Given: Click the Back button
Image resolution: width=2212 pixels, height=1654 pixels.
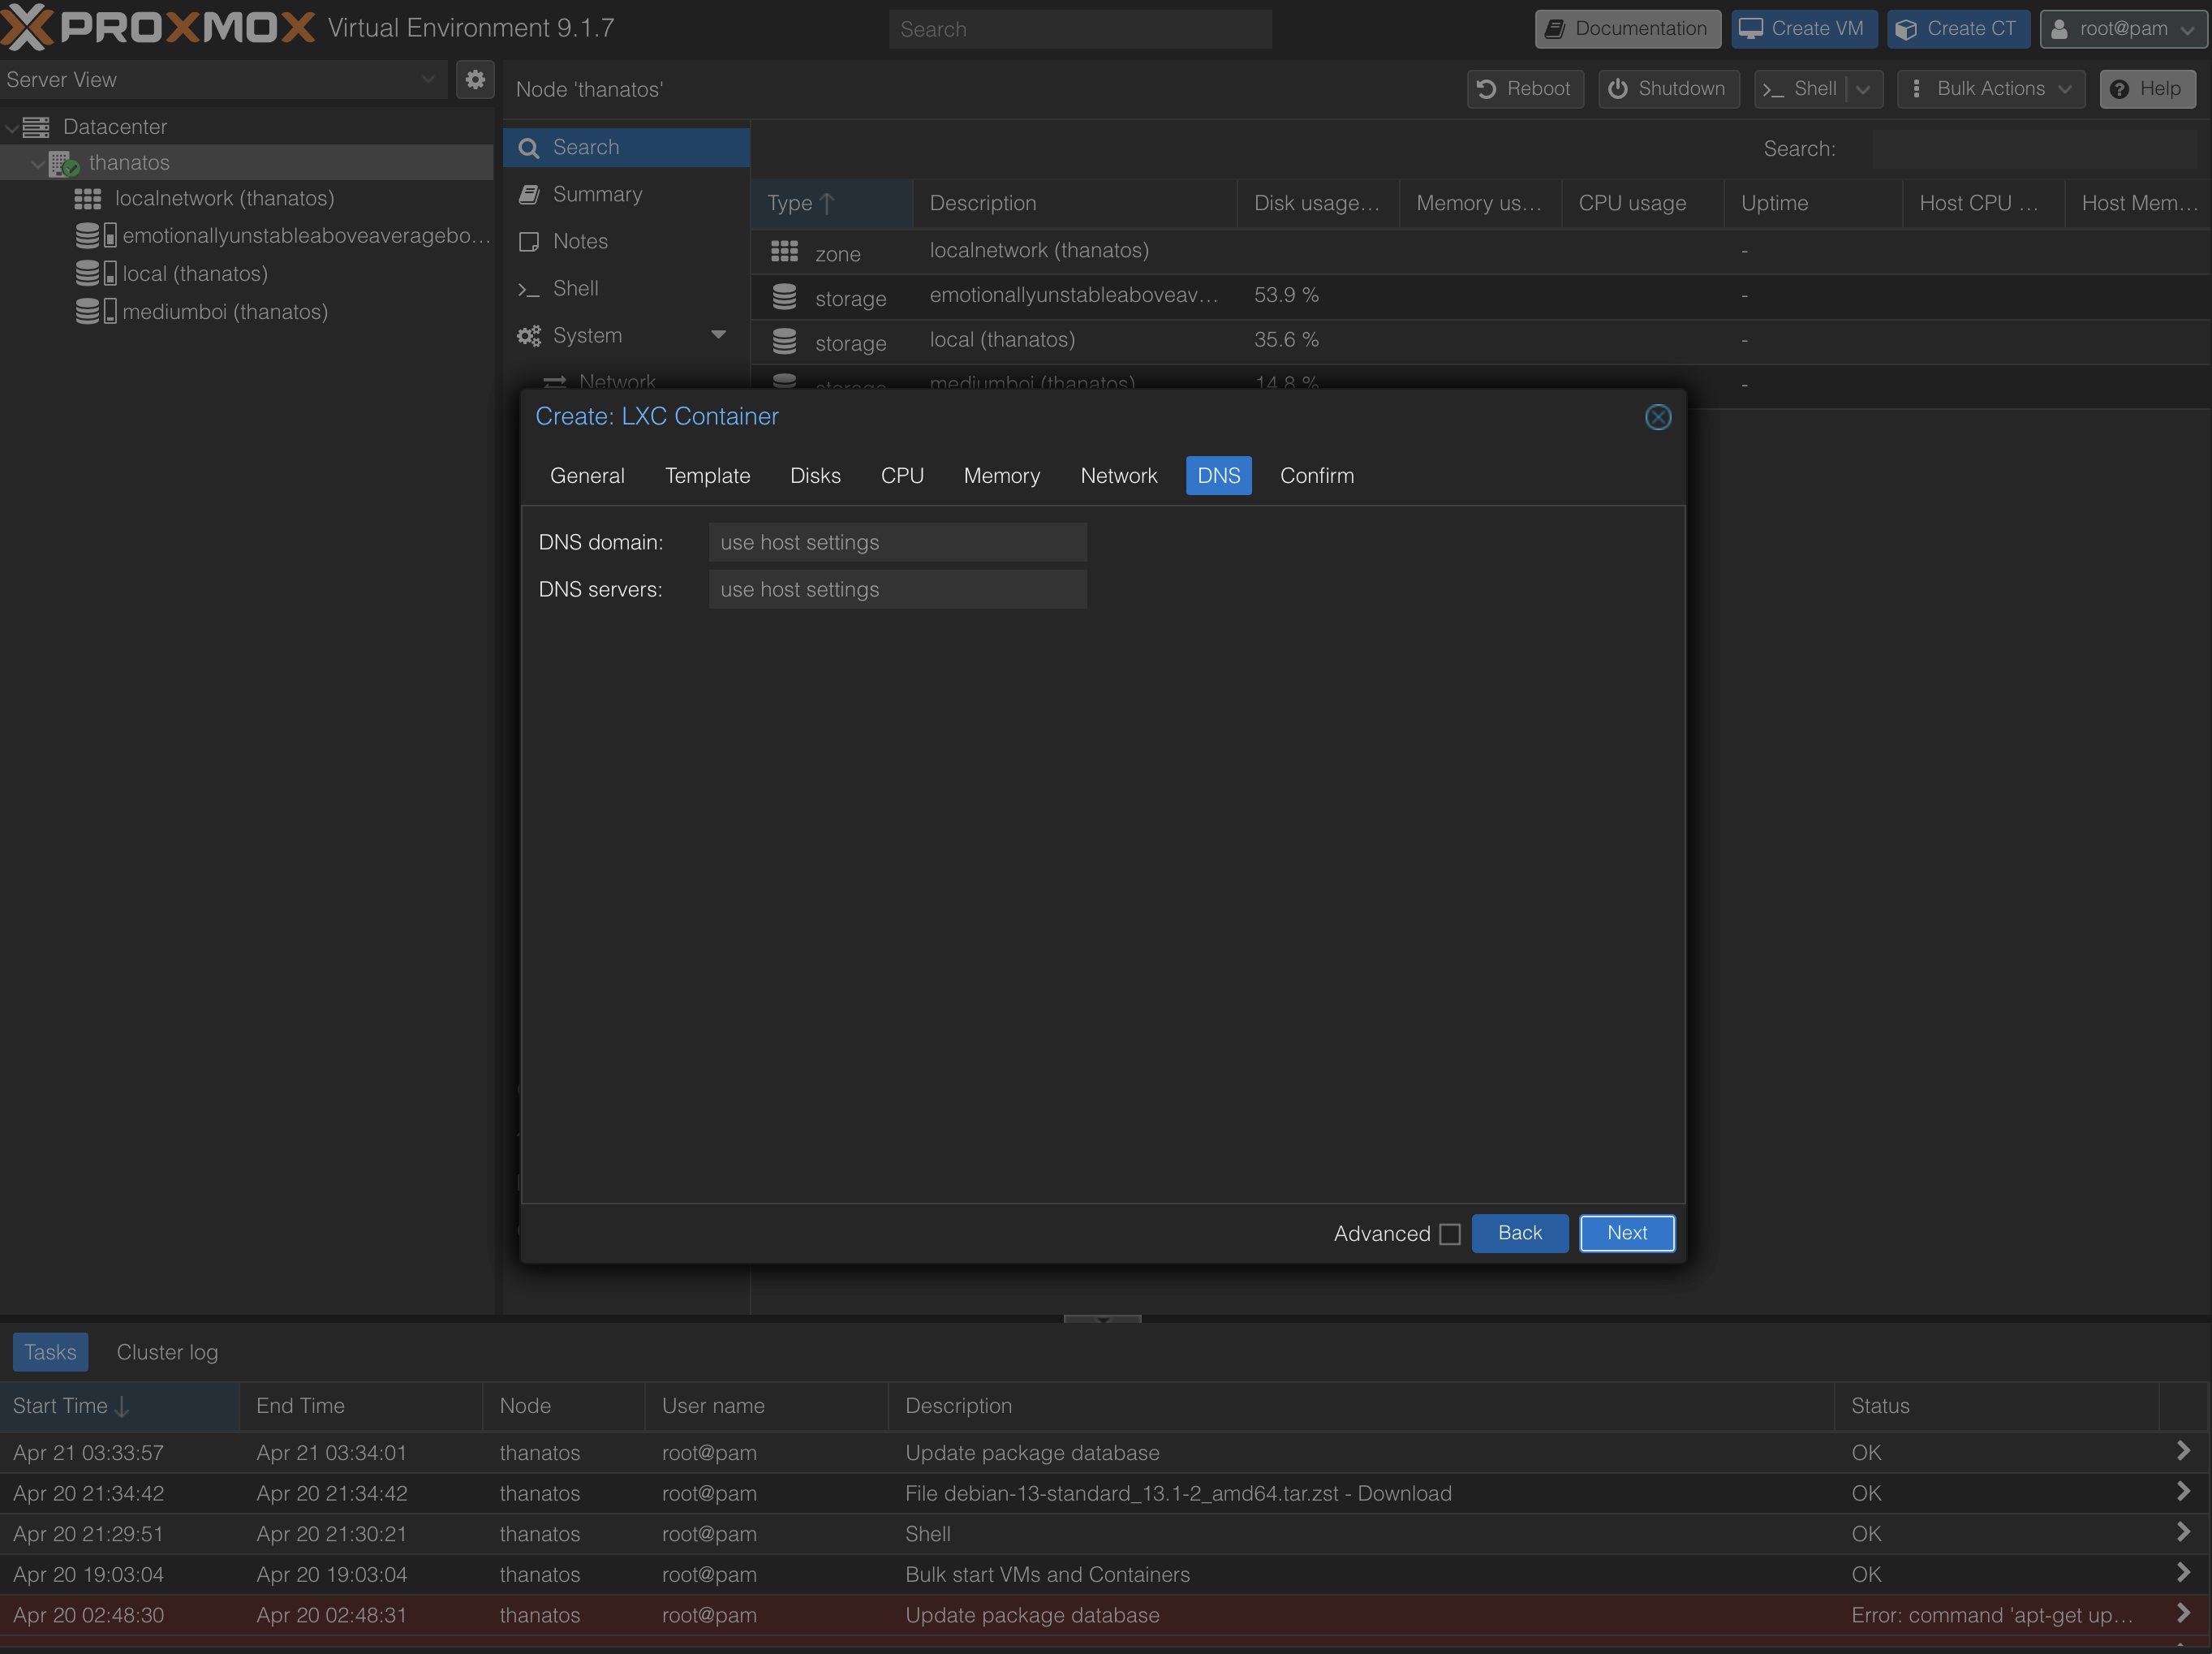Looking at the screenshot, I should (x=1520, y=1234).
